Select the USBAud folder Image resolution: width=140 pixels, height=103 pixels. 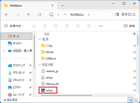[x=48, y=59]
